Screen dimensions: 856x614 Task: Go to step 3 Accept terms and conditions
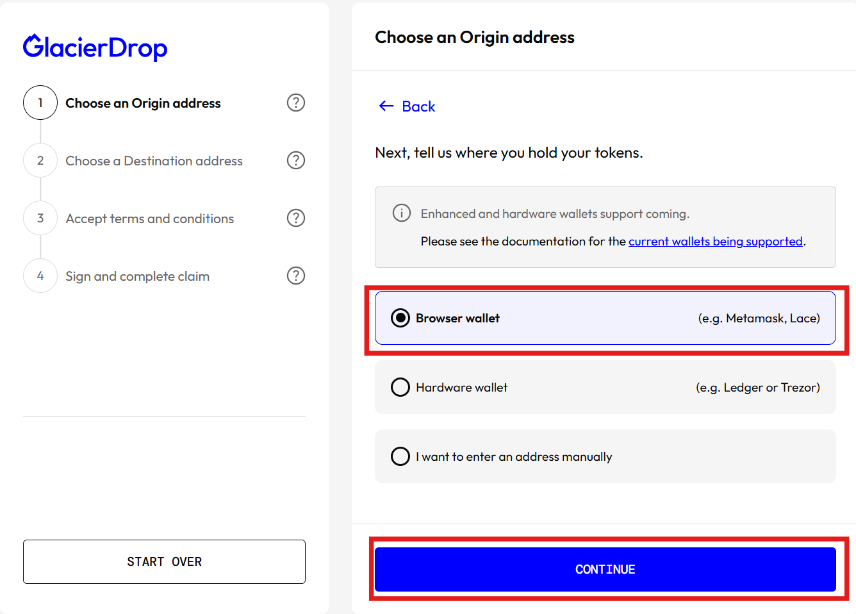click(x=149, y=219)
